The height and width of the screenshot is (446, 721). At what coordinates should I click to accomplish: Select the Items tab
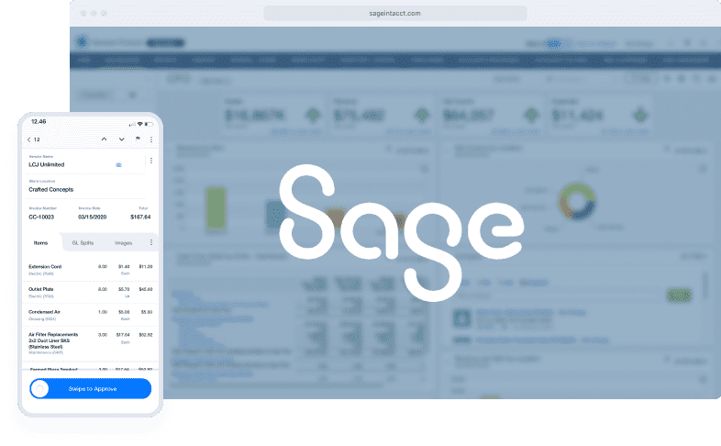[x=40, y=242]
